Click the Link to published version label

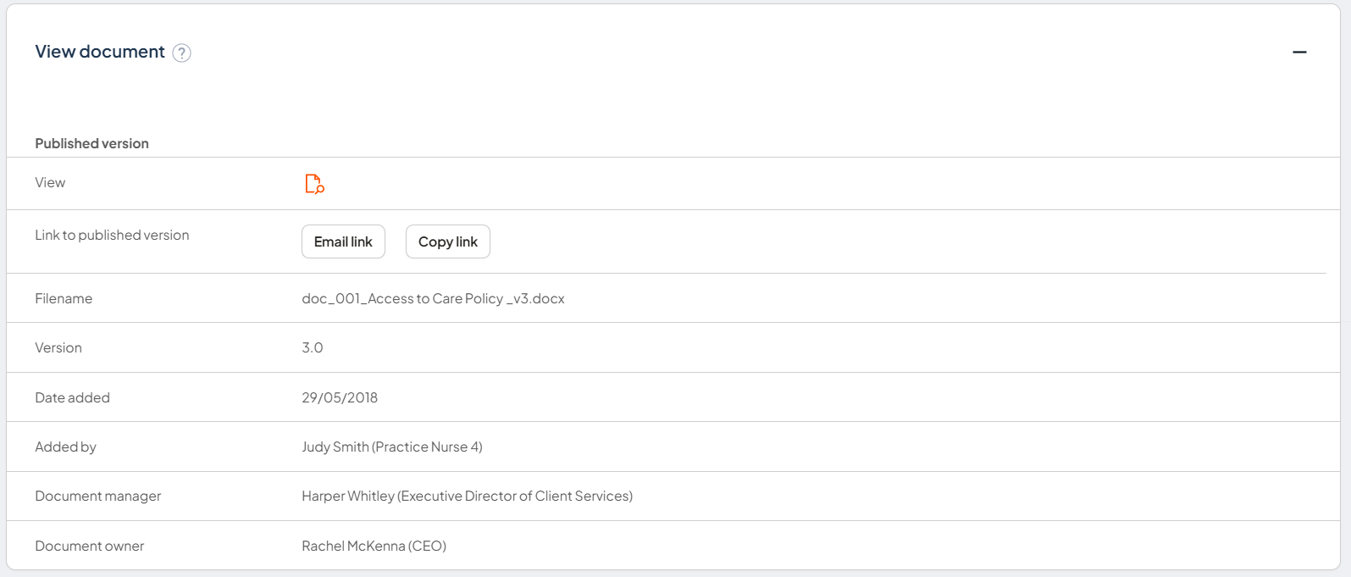pyautogui.click(x=112, y=235)
